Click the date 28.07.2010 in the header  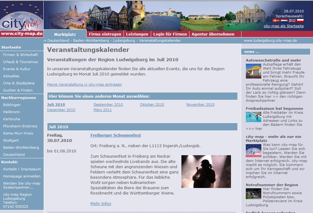[x=293, y=11]
